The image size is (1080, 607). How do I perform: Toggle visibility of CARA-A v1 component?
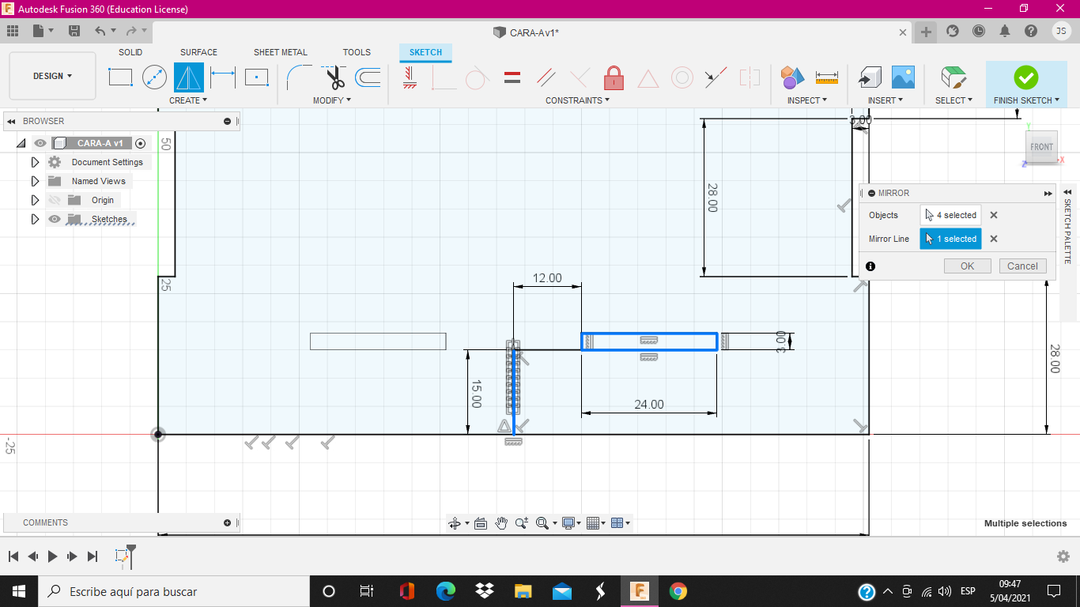click(x=40, y=143)
